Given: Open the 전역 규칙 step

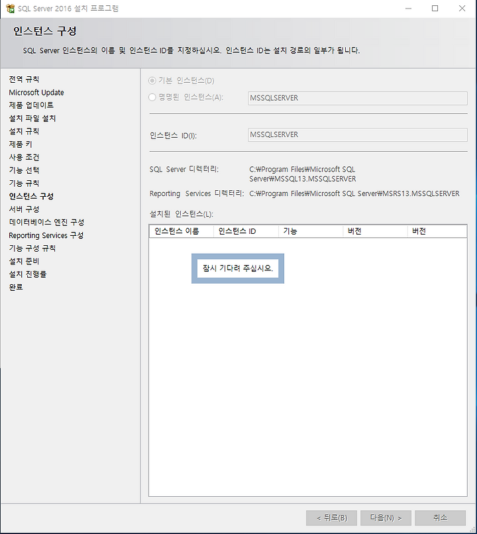Looking at the screenshot, I should tap(24, 80).
